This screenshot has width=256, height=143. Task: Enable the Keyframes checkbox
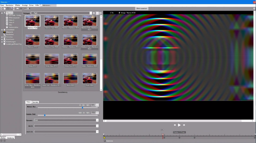tap(104, 141)
